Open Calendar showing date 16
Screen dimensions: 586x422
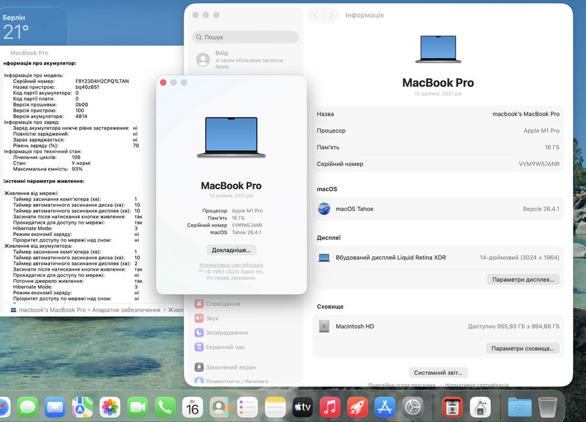coord(193,407)
